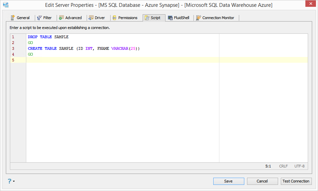This screenshot has width=318, height=191.
Task: Click the General tab icon
Action: (13, 18)
